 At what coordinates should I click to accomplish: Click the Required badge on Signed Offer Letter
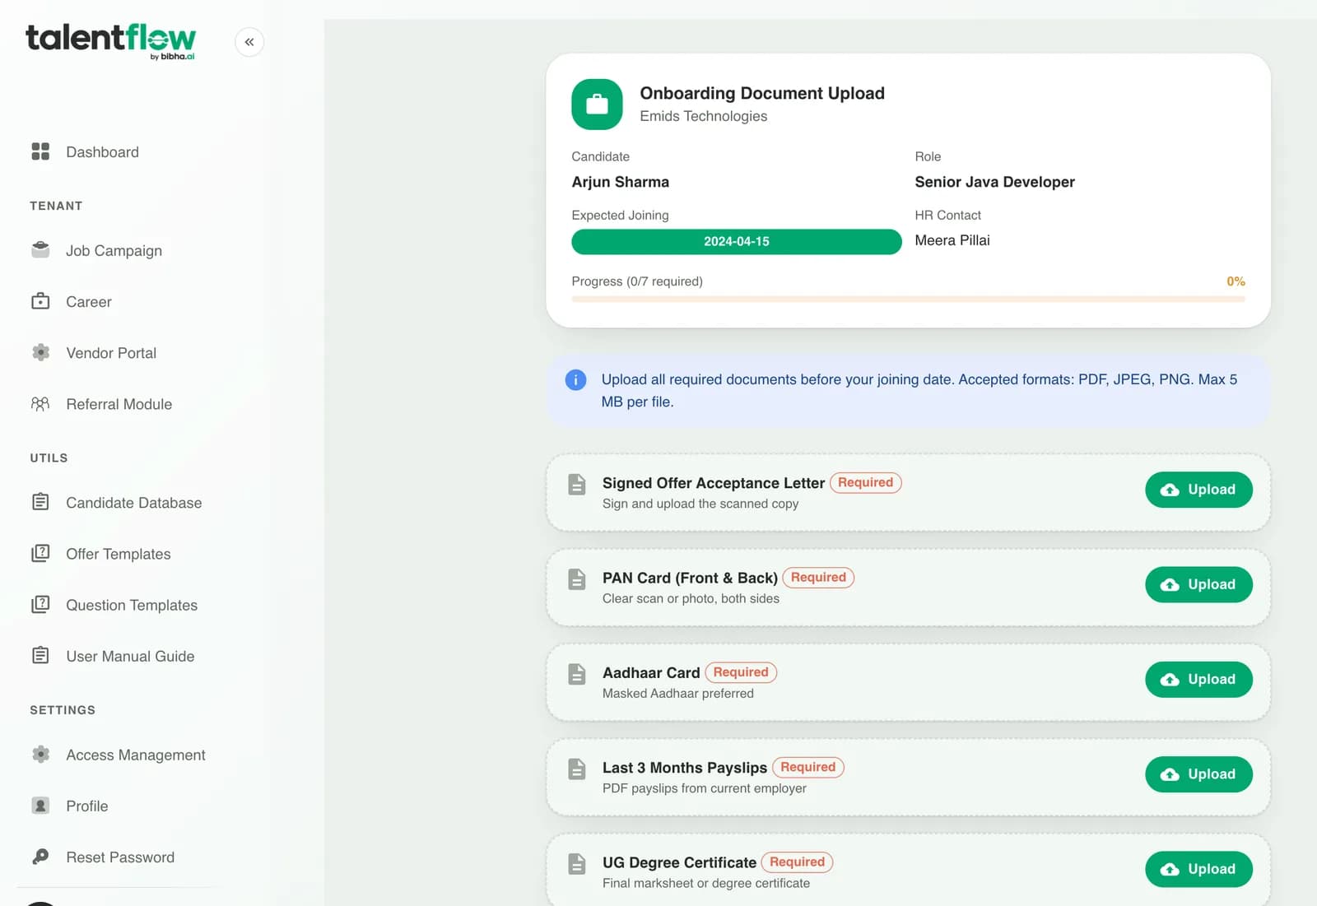tap(865, 482)
